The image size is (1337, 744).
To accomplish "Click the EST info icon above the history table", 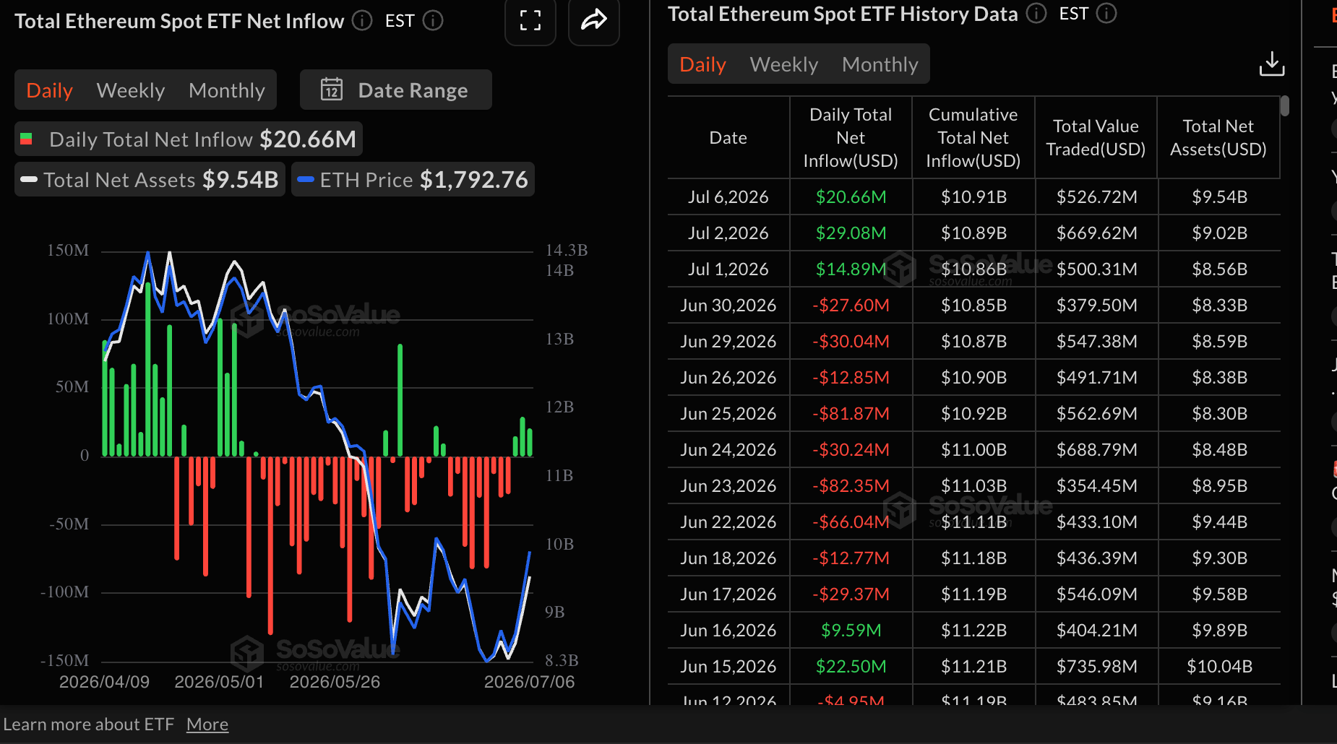I will tap(1106, 14).
